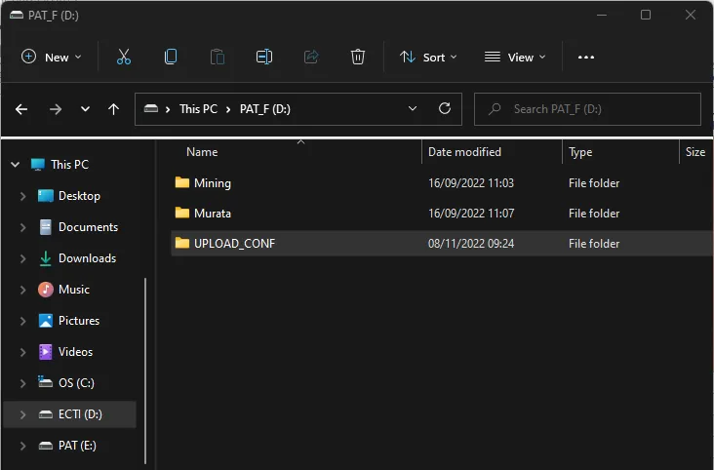Open the New item menu
Screen dimensions: 714x470
click(51, 57)
